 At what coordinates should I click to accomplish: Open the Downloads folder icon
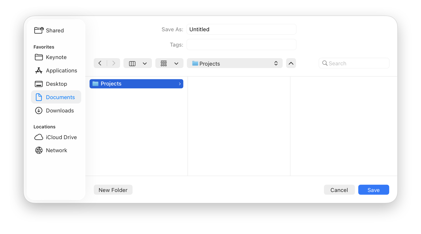click(39, 110)
